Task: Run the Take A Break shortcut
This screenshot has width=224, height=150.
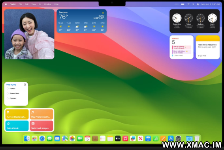Action: tap(17, 126)
